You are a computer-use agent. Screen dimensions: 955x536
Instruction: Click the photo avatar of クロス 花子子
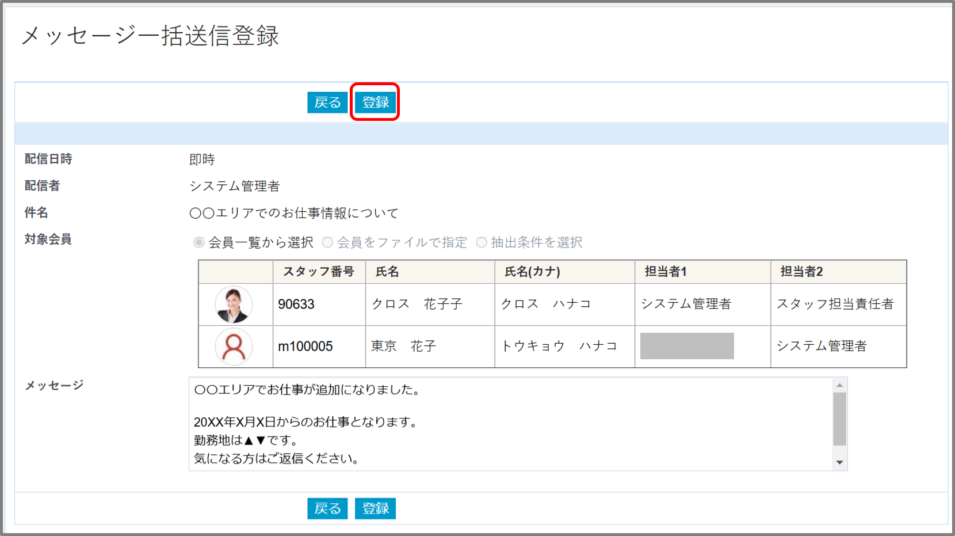(x=234, y=305)
